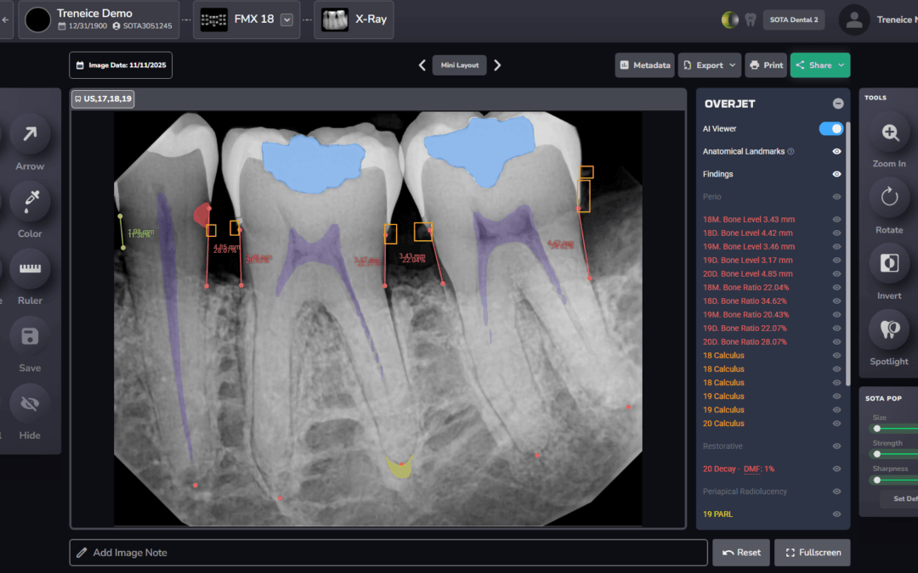Enable the Spotlight tool
The width and height of the screenshot is (918, 573).
889,329
